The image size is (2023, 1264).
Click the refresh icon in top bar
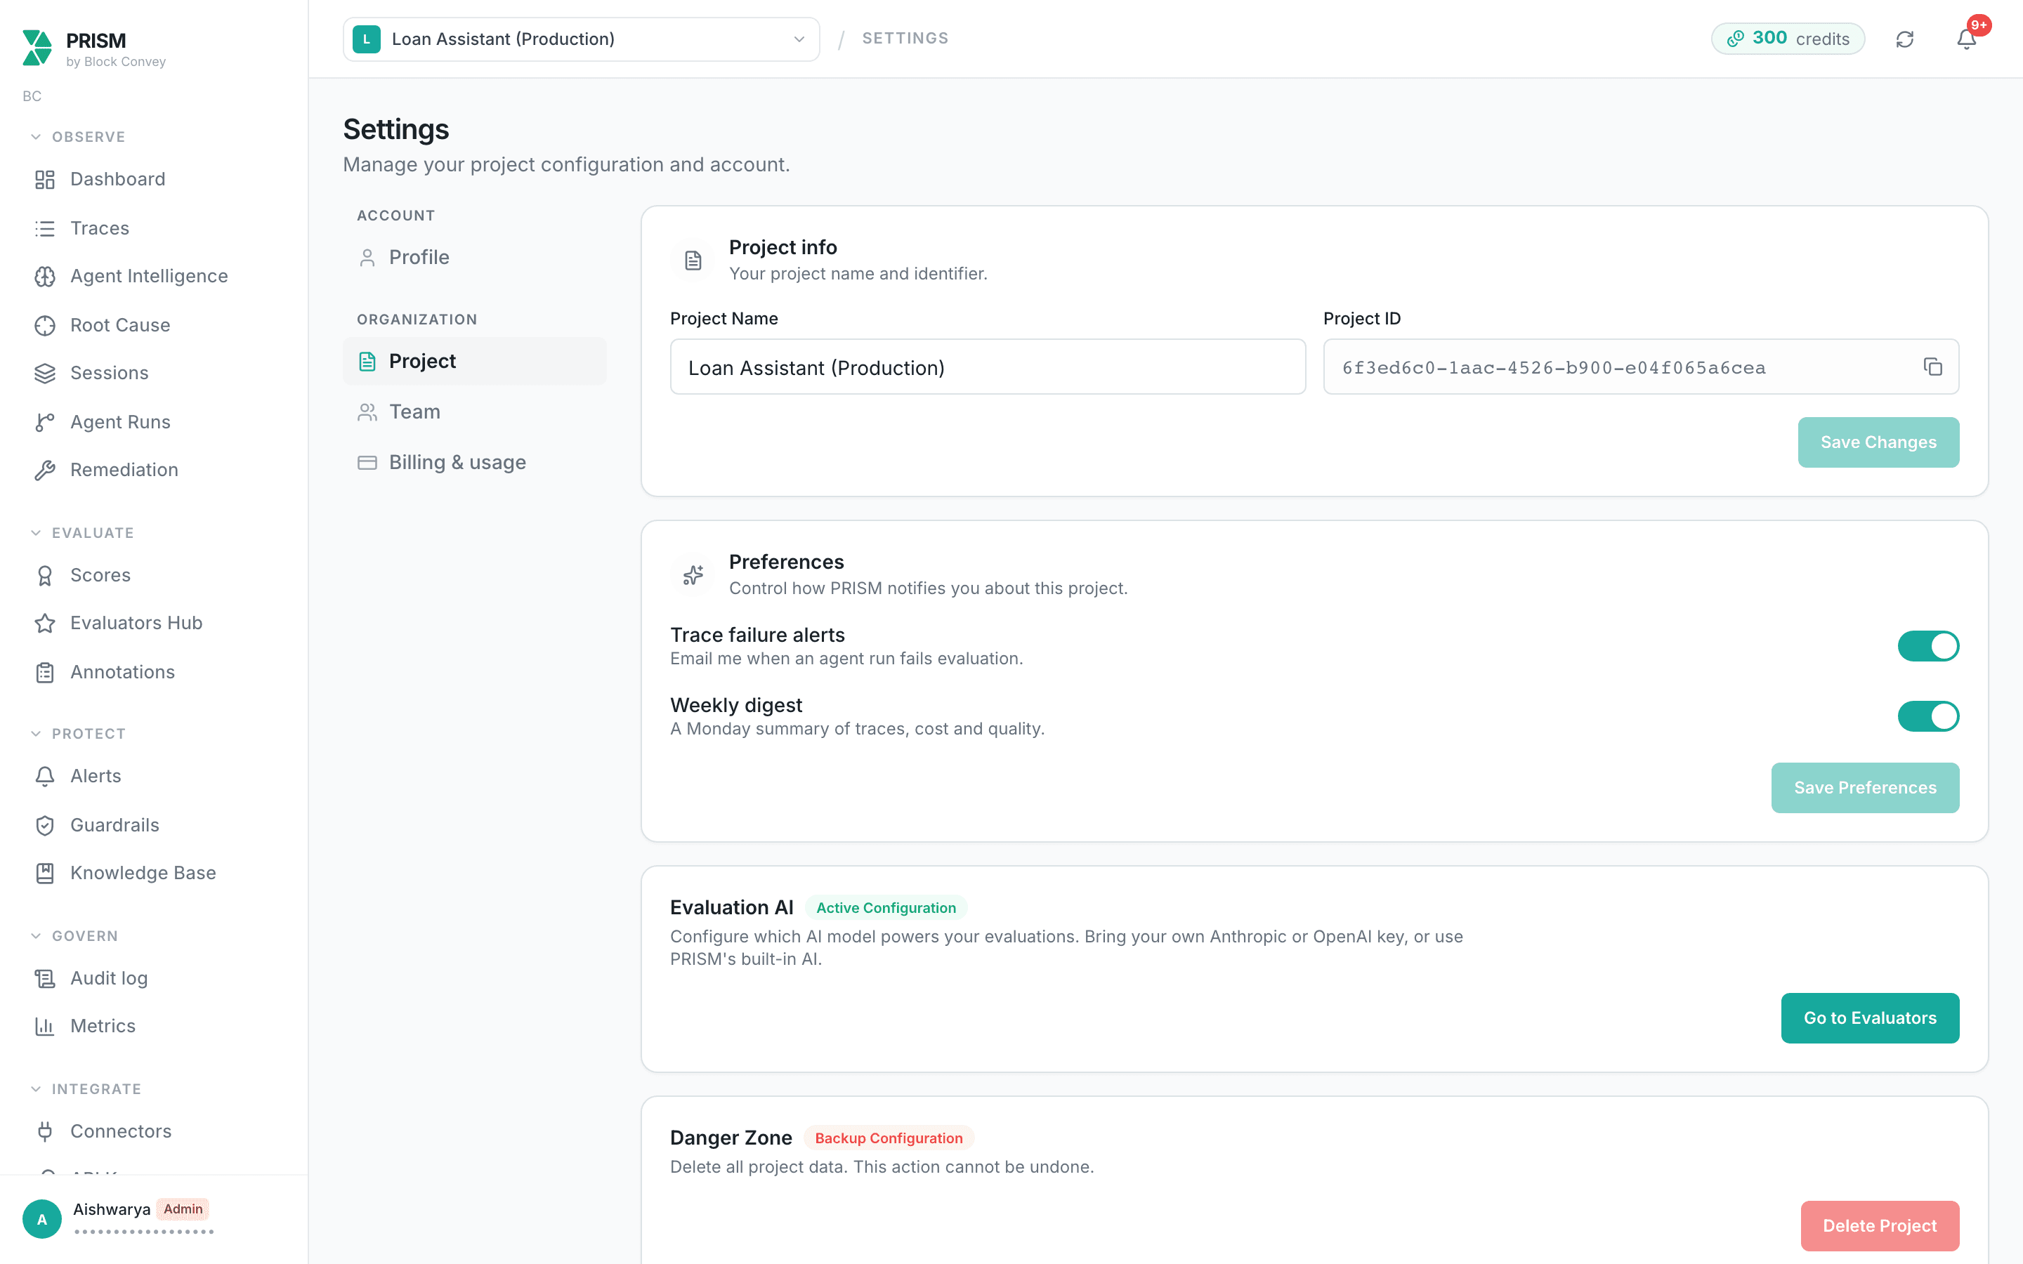click(x=1905, y=39)
